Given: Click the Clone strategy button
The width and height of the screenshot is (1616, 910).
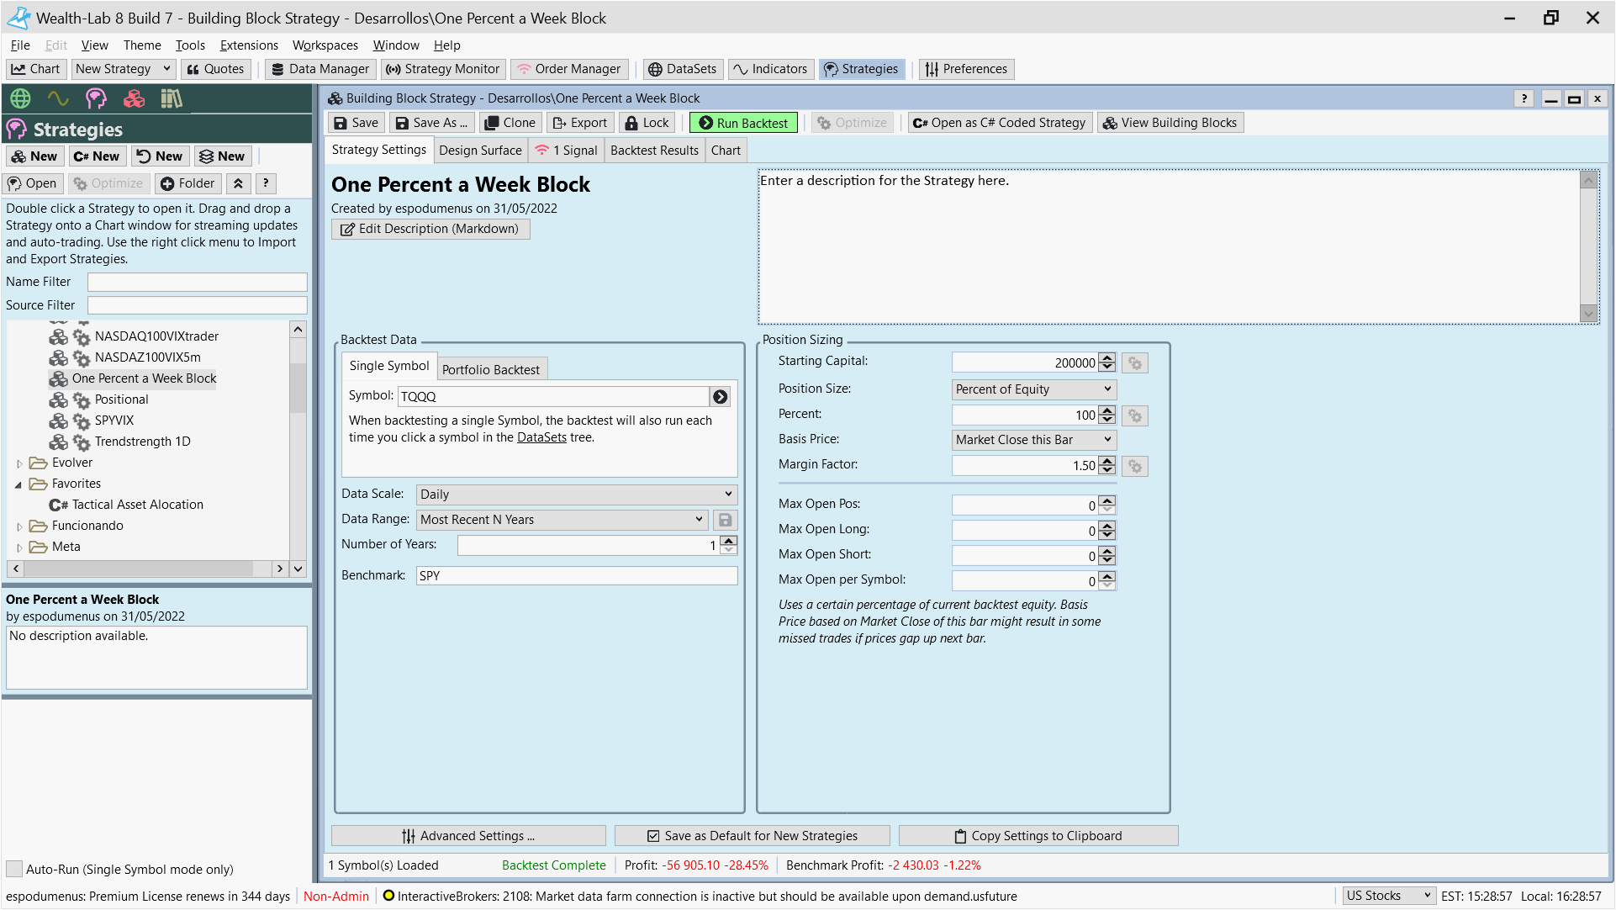Looking at the screenshot, I should pos(510,123).
